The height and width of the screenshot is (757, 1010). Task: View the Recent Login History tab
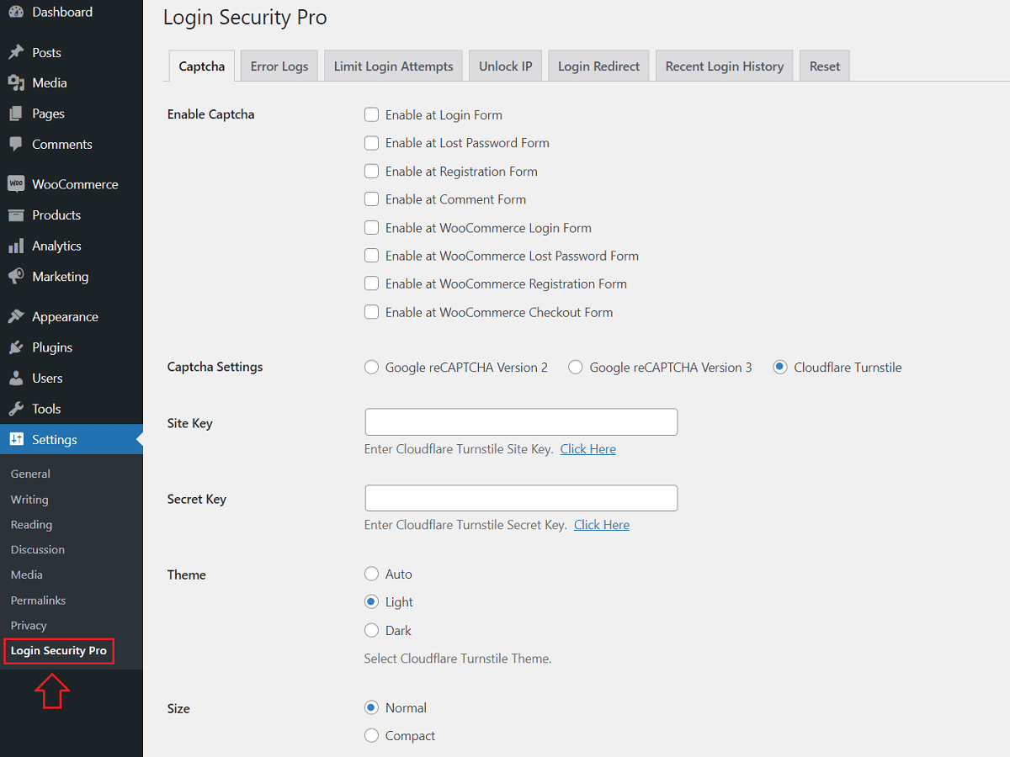(x=725, y=66)
